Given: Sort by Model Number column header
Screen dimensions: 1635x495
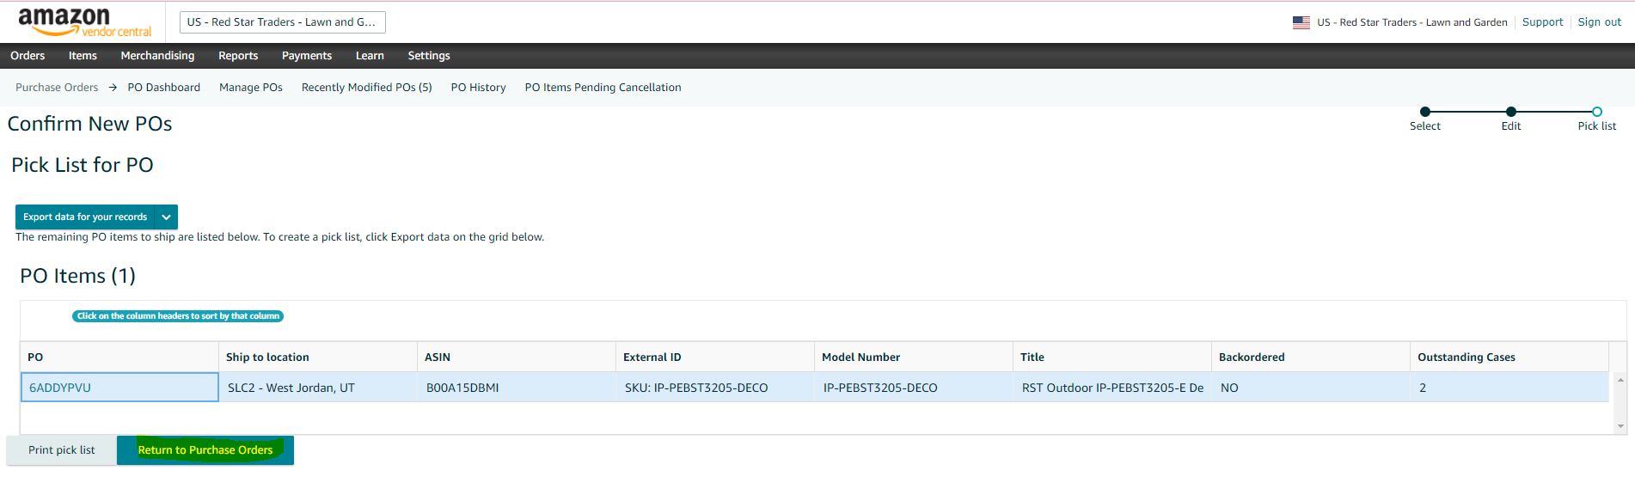Looking at the screenshot, I should click(914, 357).
